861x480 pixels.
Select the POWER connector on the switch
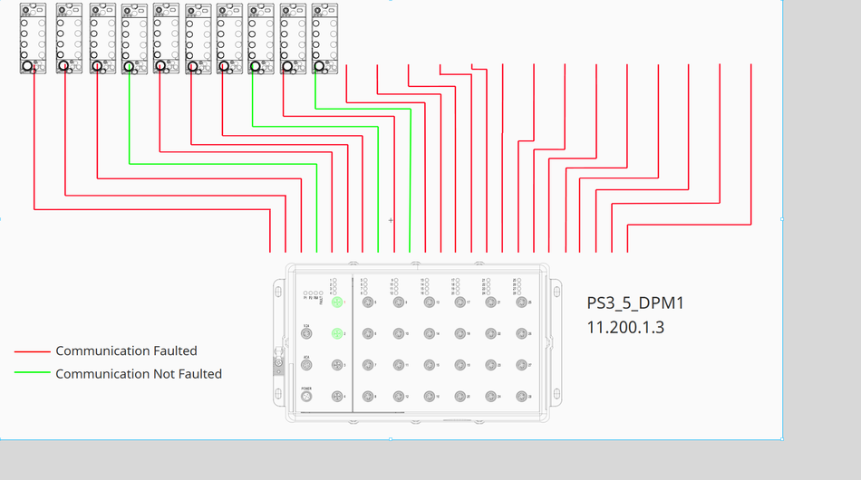click(306, 397)
